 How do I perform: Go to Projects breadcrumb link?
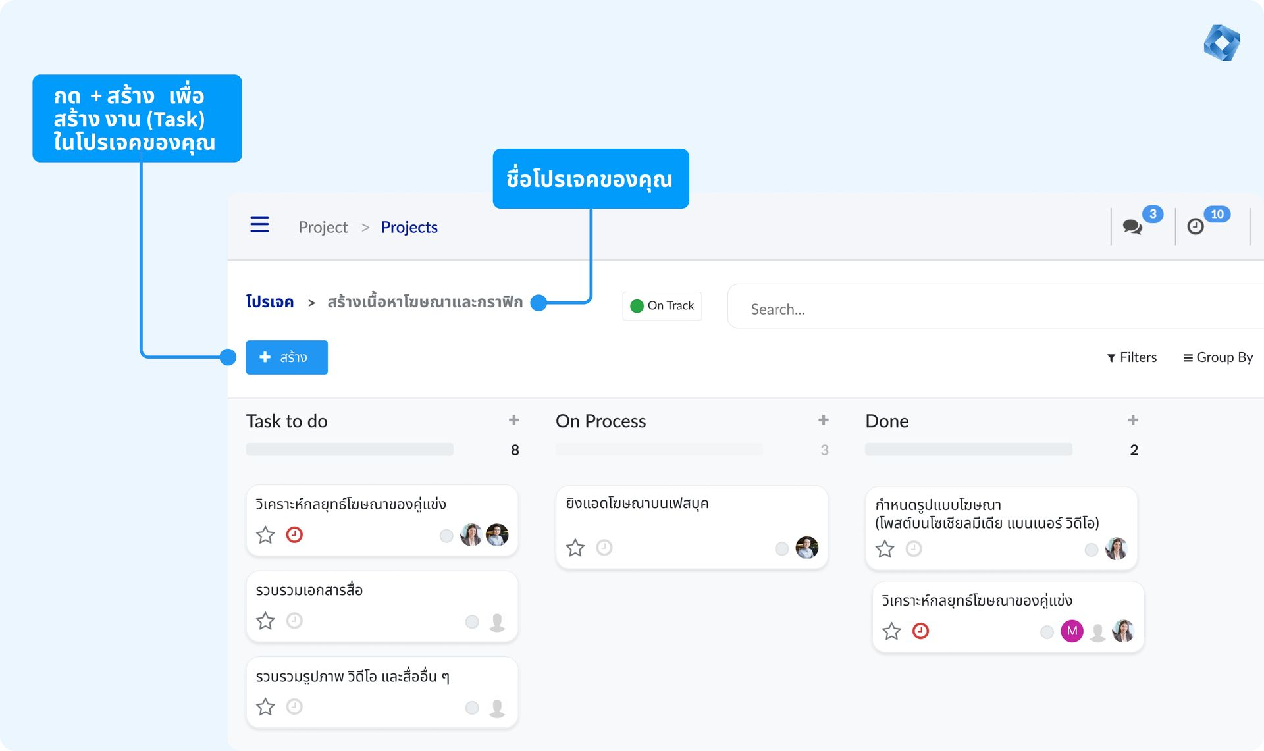coord(409,227)
